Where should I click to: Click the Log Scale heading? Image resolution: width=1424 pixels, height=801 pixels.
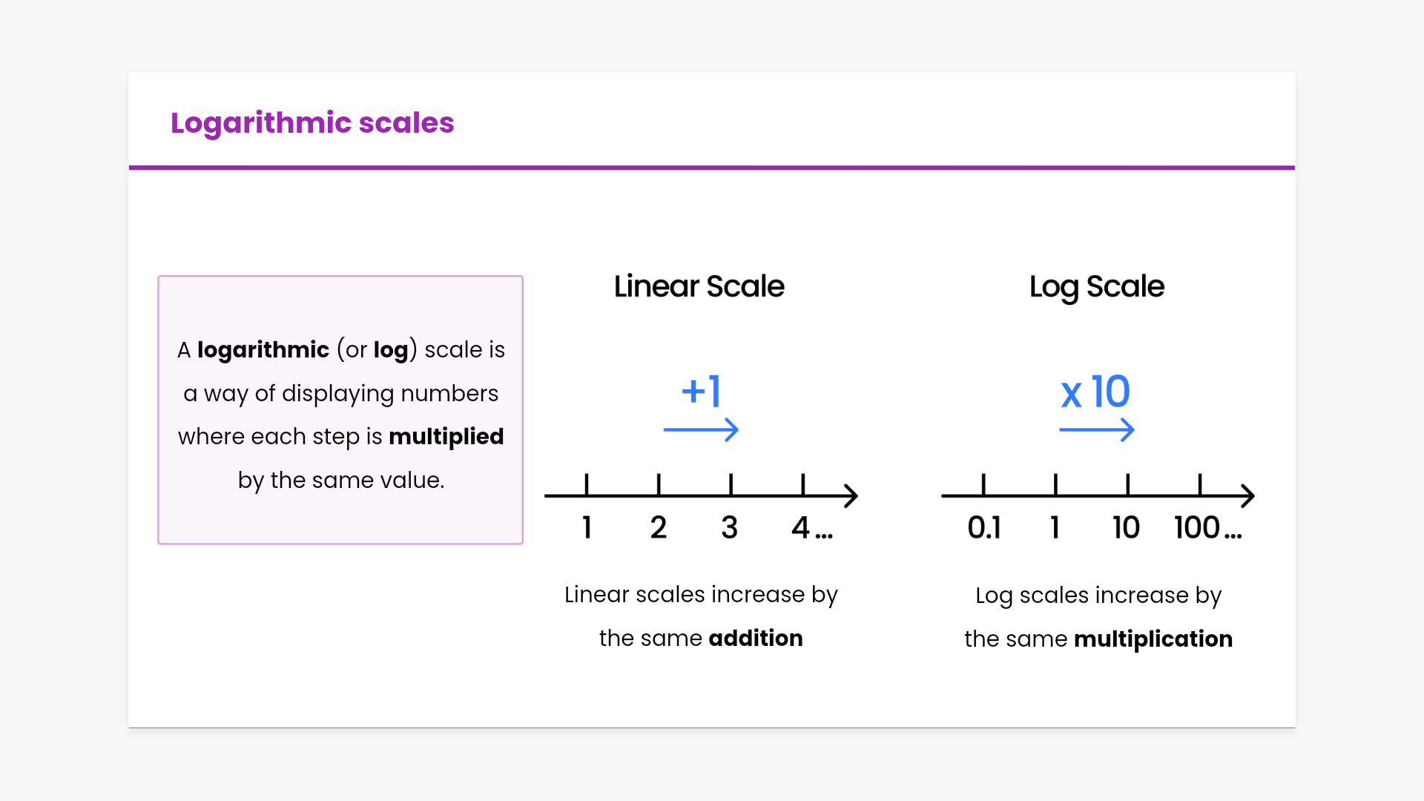tap(1096, 287)
